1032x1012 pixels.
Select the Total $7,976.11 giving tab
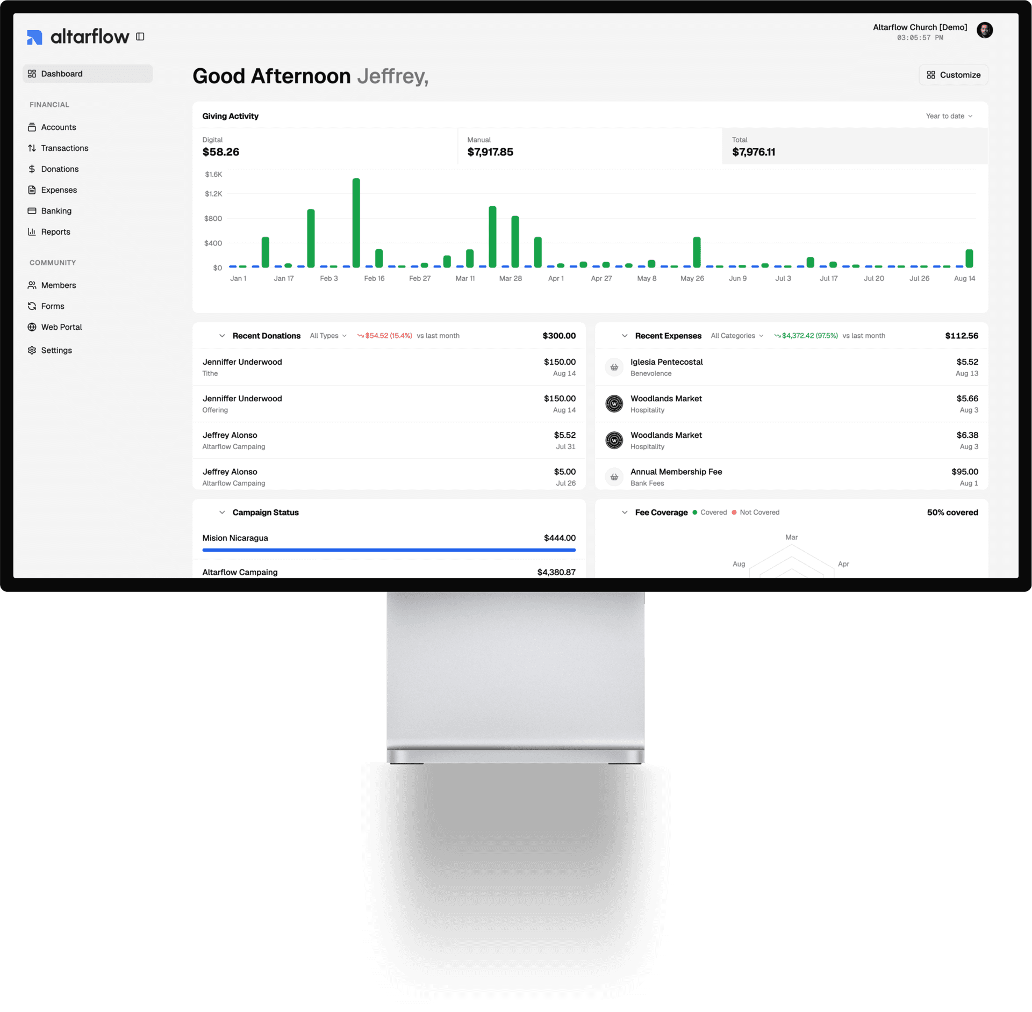point(855,146)
